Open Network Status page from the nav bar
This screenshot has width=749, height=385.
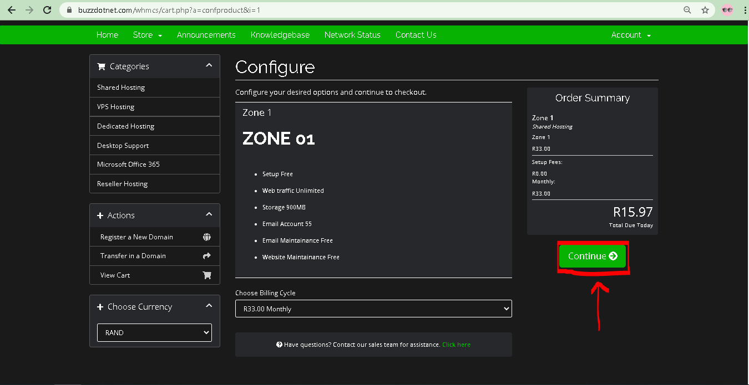[x=352, y=35]
